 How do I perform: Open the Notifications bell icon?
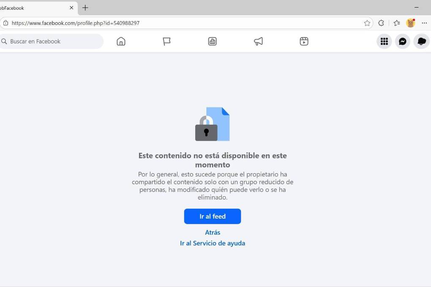(x=421, y=41)
